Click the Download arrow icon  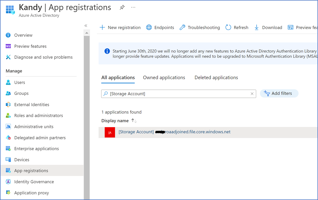point(257,27)
